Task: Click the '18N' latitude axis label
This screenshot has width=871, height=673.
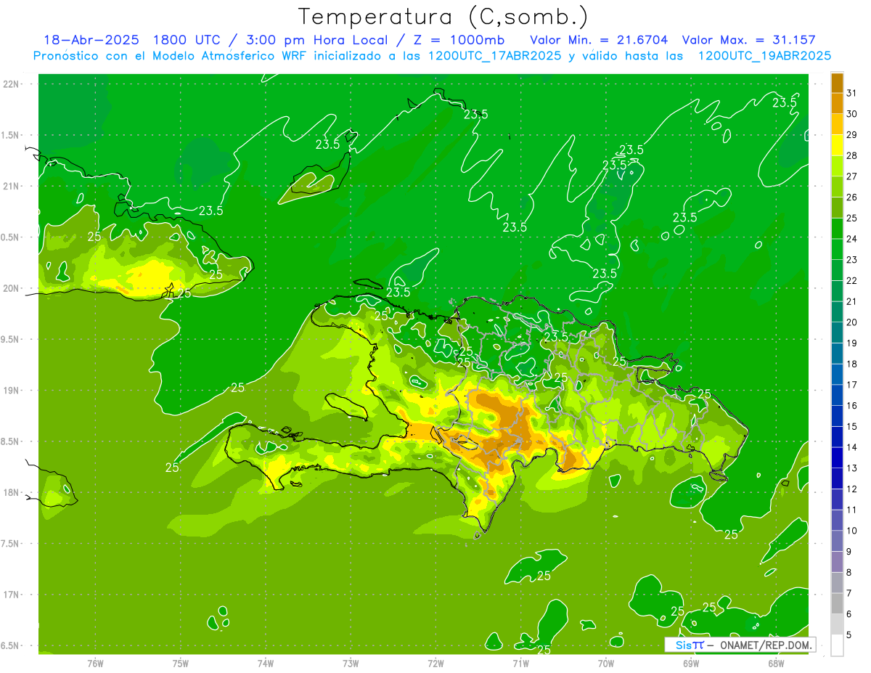Action: (x=11, y=493)
